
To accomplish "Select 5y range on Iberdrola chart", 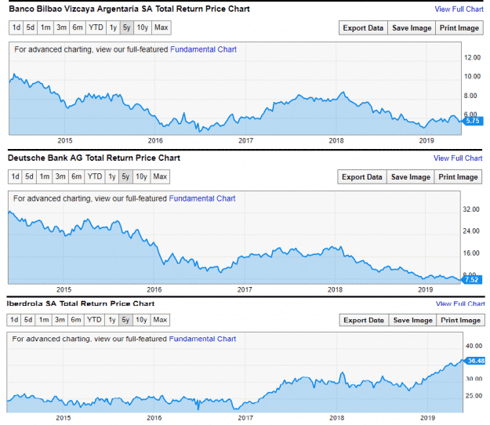I will tap(125, 320).
